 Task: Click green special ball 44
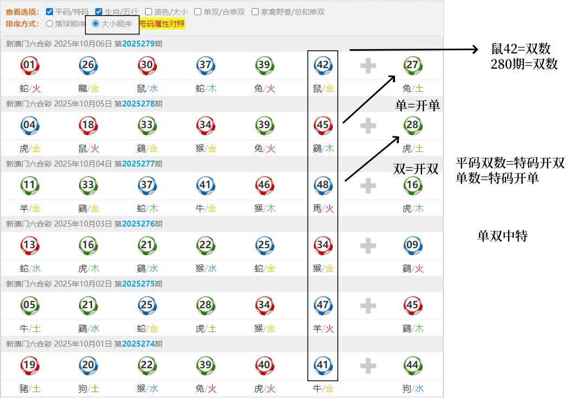click(412, 366)
